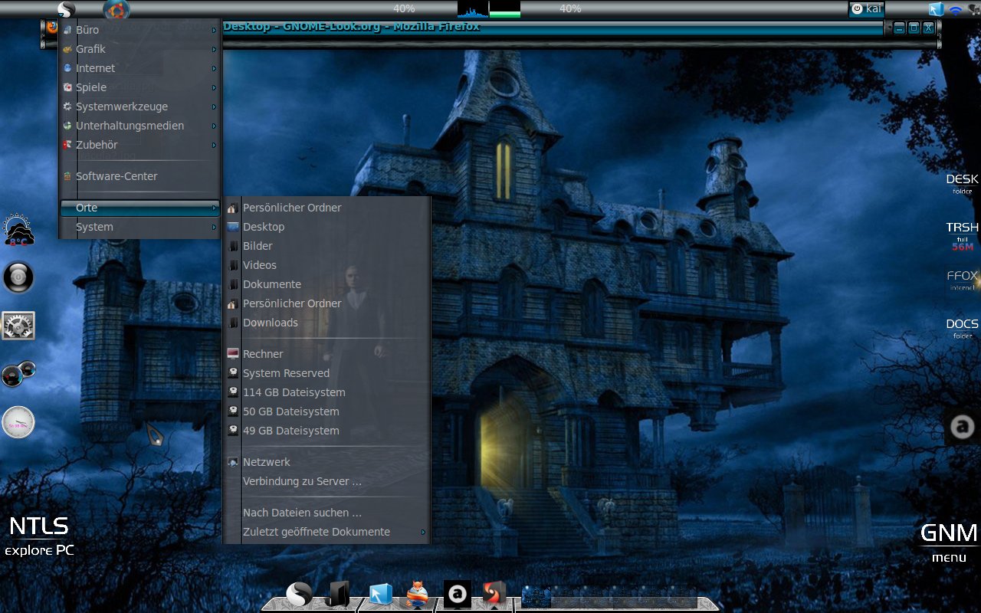
Task: Expand Zuletzt geöffnete Dokumente submenu
Action: pyautogui.click(x=326, y=532)
